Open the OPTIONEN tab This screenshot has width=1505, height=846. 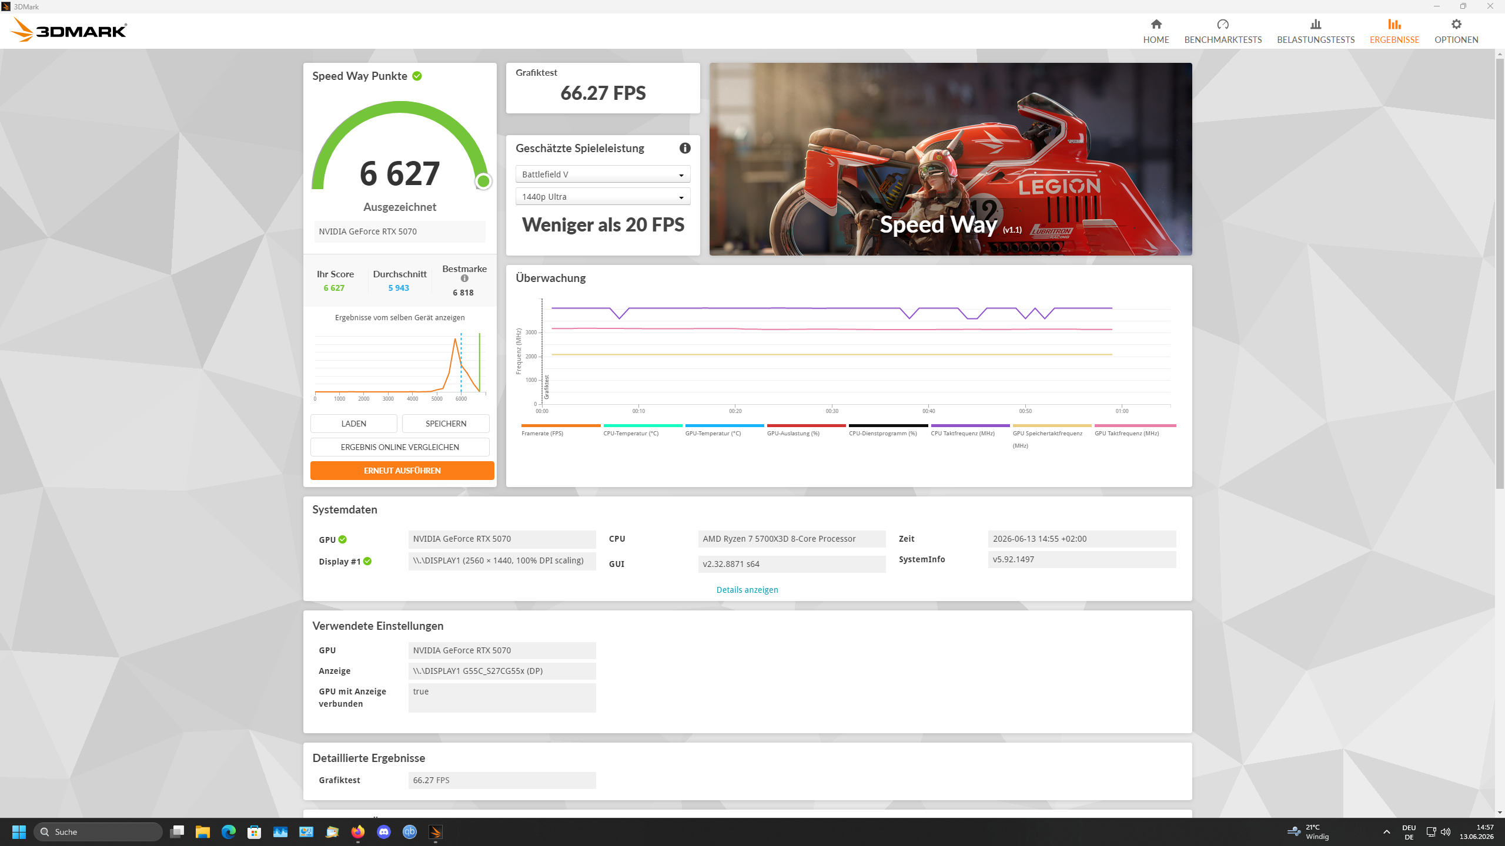[1456, 31]
